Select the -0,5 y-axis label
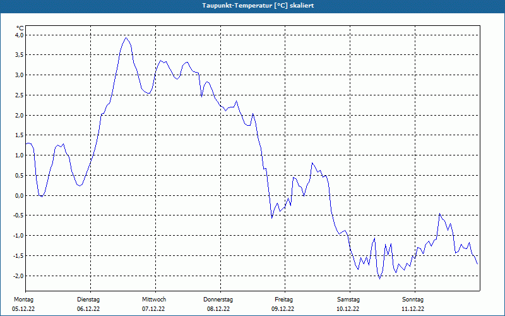The height and width of the screenshot is (316, 505). click(18, 216)
